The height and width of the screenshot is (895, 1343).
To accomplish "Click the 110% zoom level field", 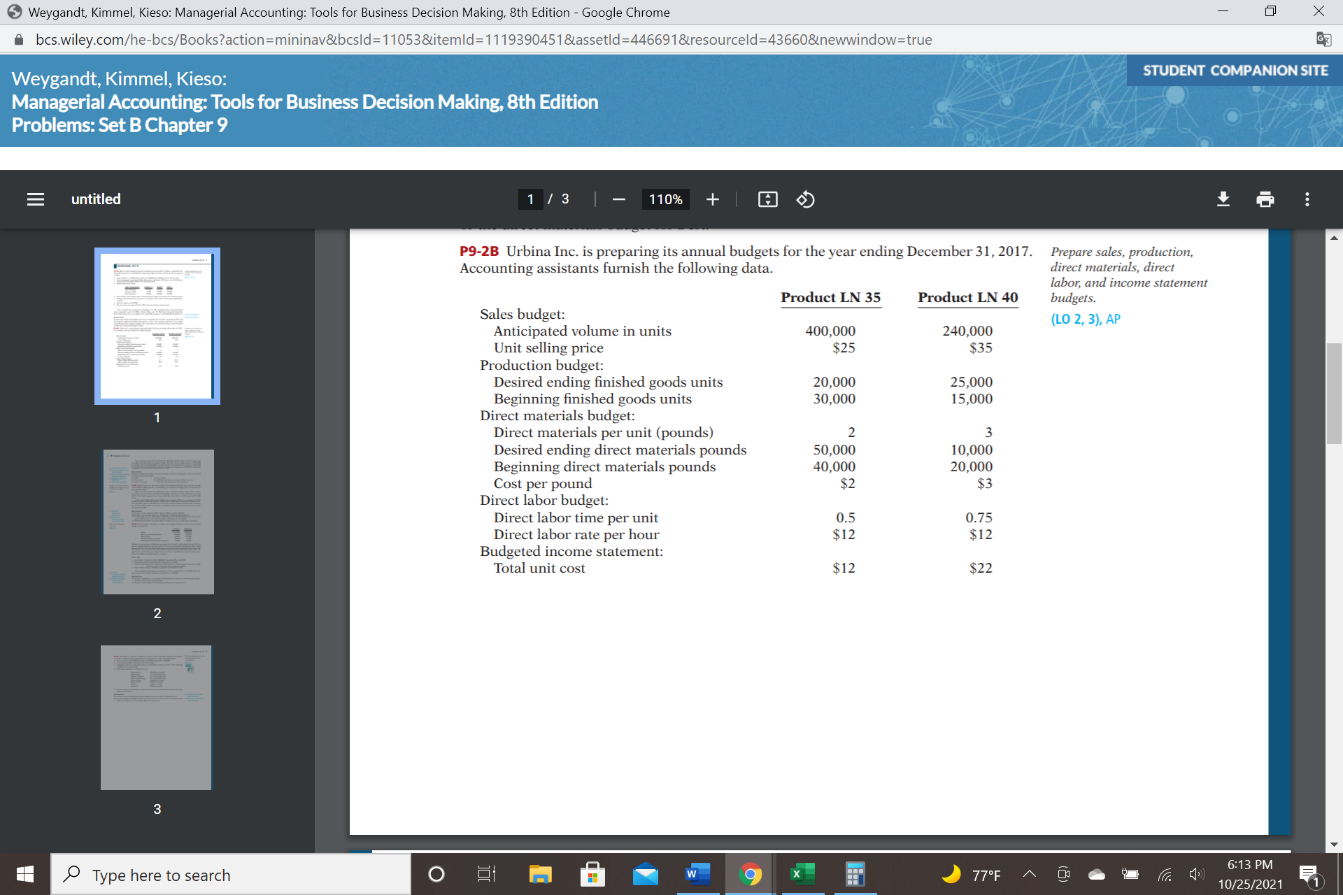I will coord(665,199).
